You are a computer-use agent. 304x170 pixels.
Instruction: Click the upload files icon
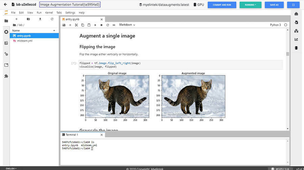point(40,19)
